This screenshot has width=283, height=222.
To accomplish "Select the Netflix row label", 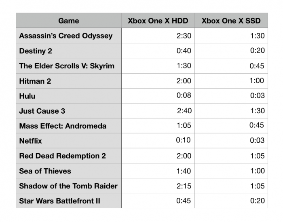I will click(x=30, y=141).
